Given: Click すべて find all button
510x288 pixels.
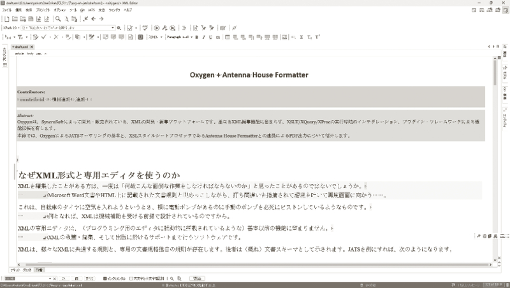Looking at the screenshot, I should pyautogui.click(x=89, y=278).
